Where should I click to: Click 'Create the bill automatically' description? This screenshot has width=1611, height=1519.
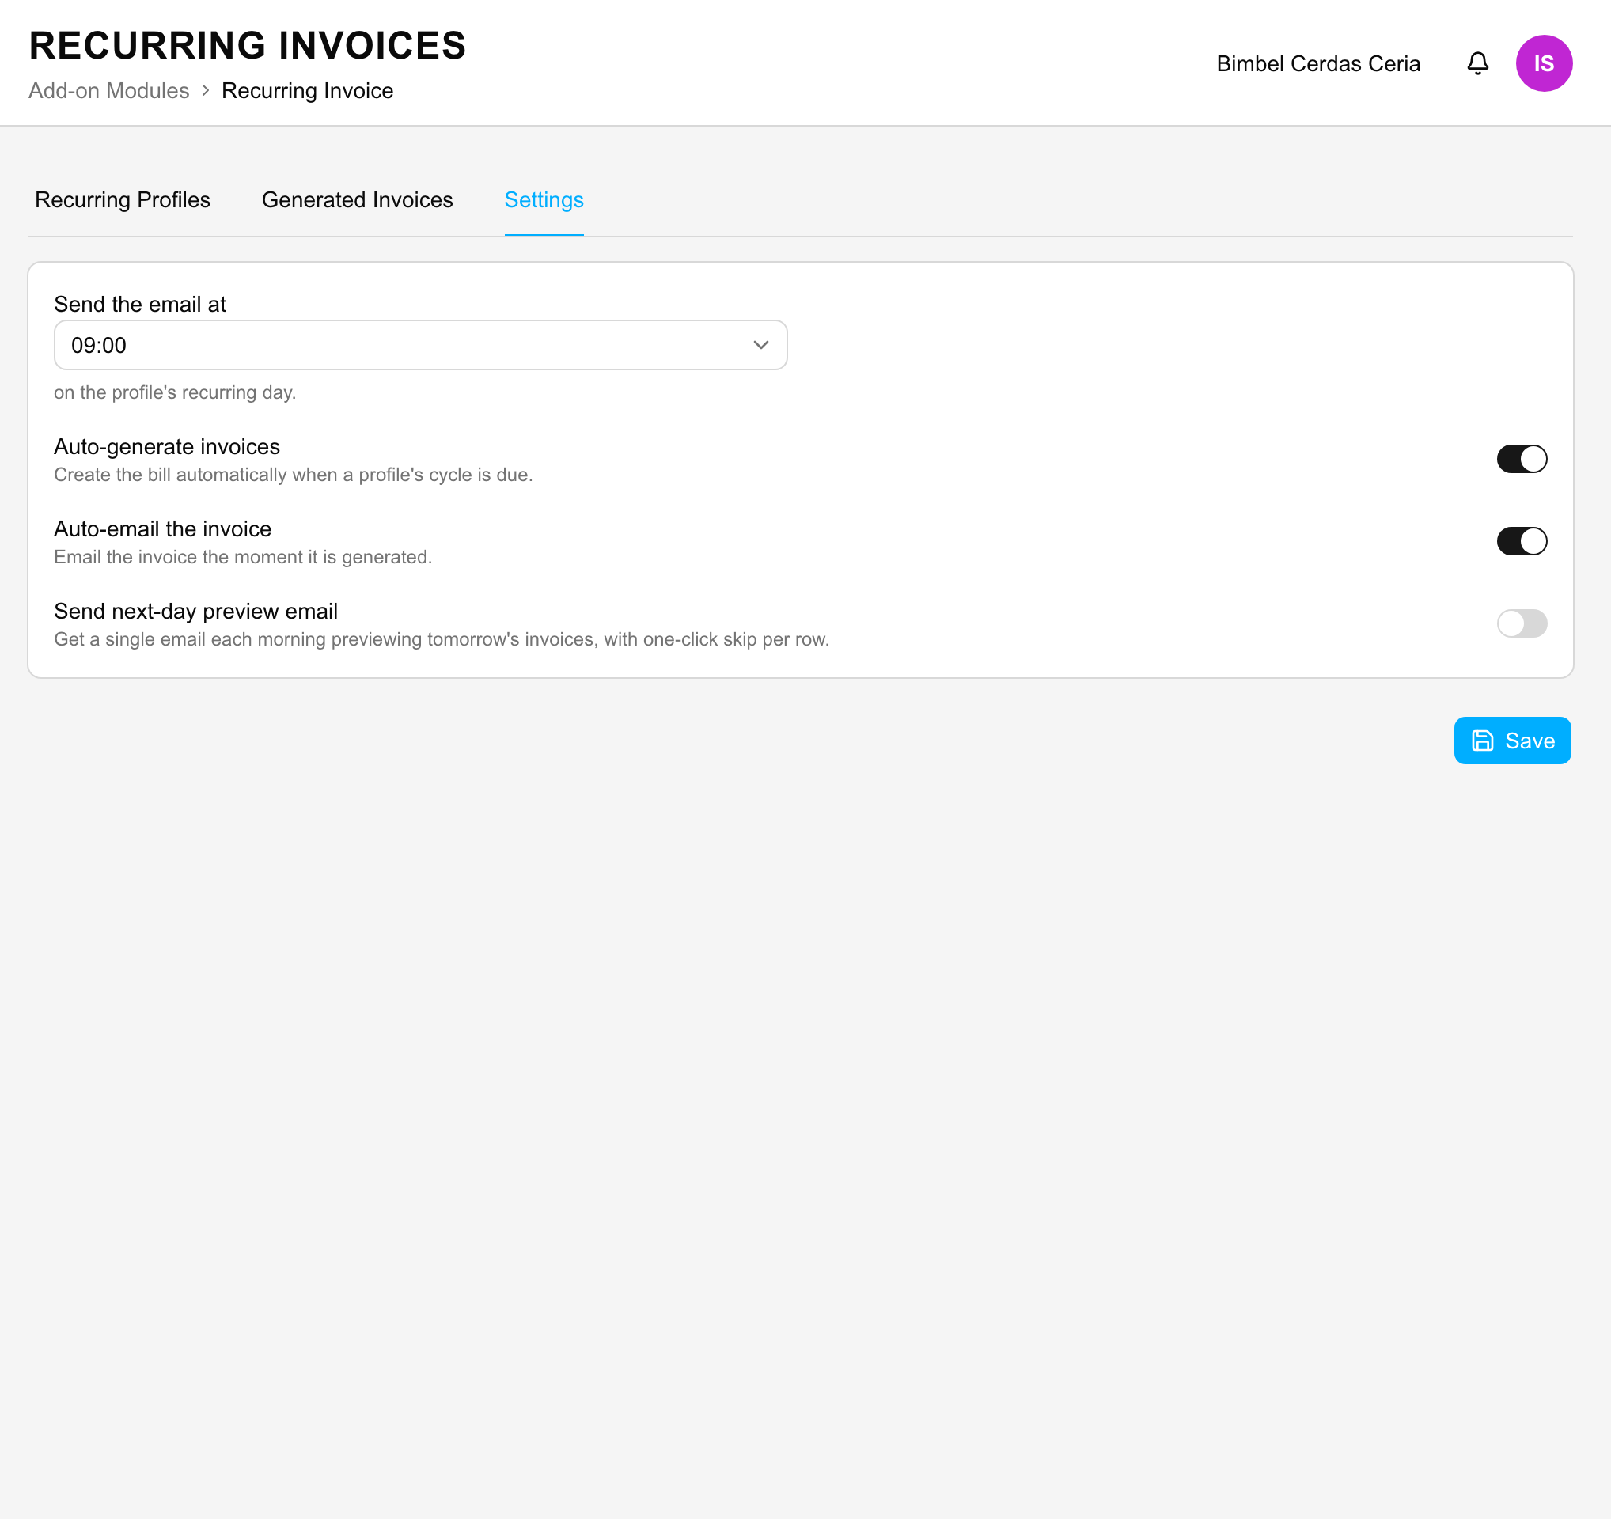pyautogui.click(x=294, y=475)
